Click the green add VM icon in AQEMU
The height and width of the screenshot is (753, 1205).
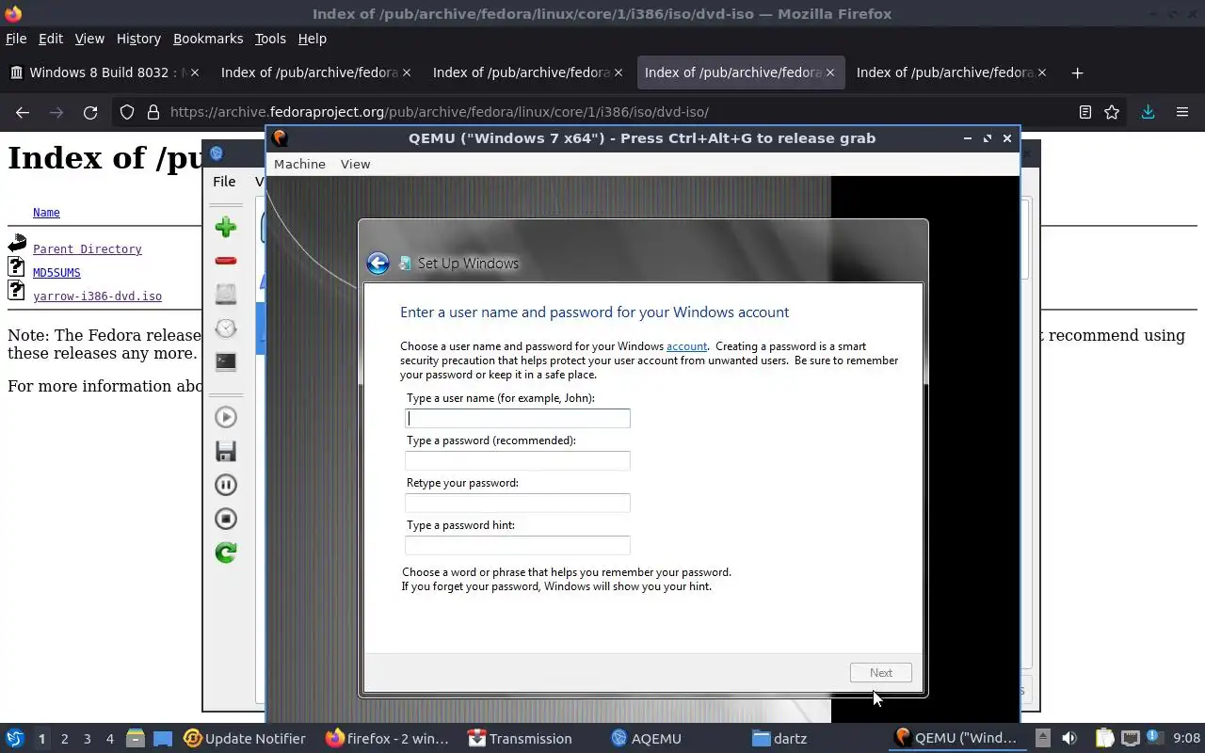coord(225,226)
